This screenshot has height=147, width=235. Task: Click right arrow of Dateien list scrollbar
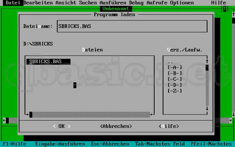click(151, 114)
